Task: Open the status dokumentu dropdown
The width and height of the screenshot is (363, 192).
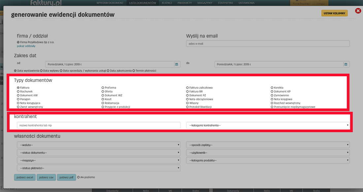Action: click(98, 153)
